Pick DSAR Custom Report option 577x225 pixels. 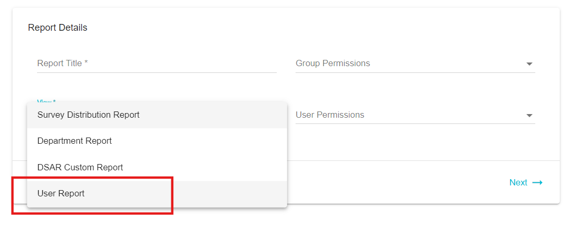(157, 167)
